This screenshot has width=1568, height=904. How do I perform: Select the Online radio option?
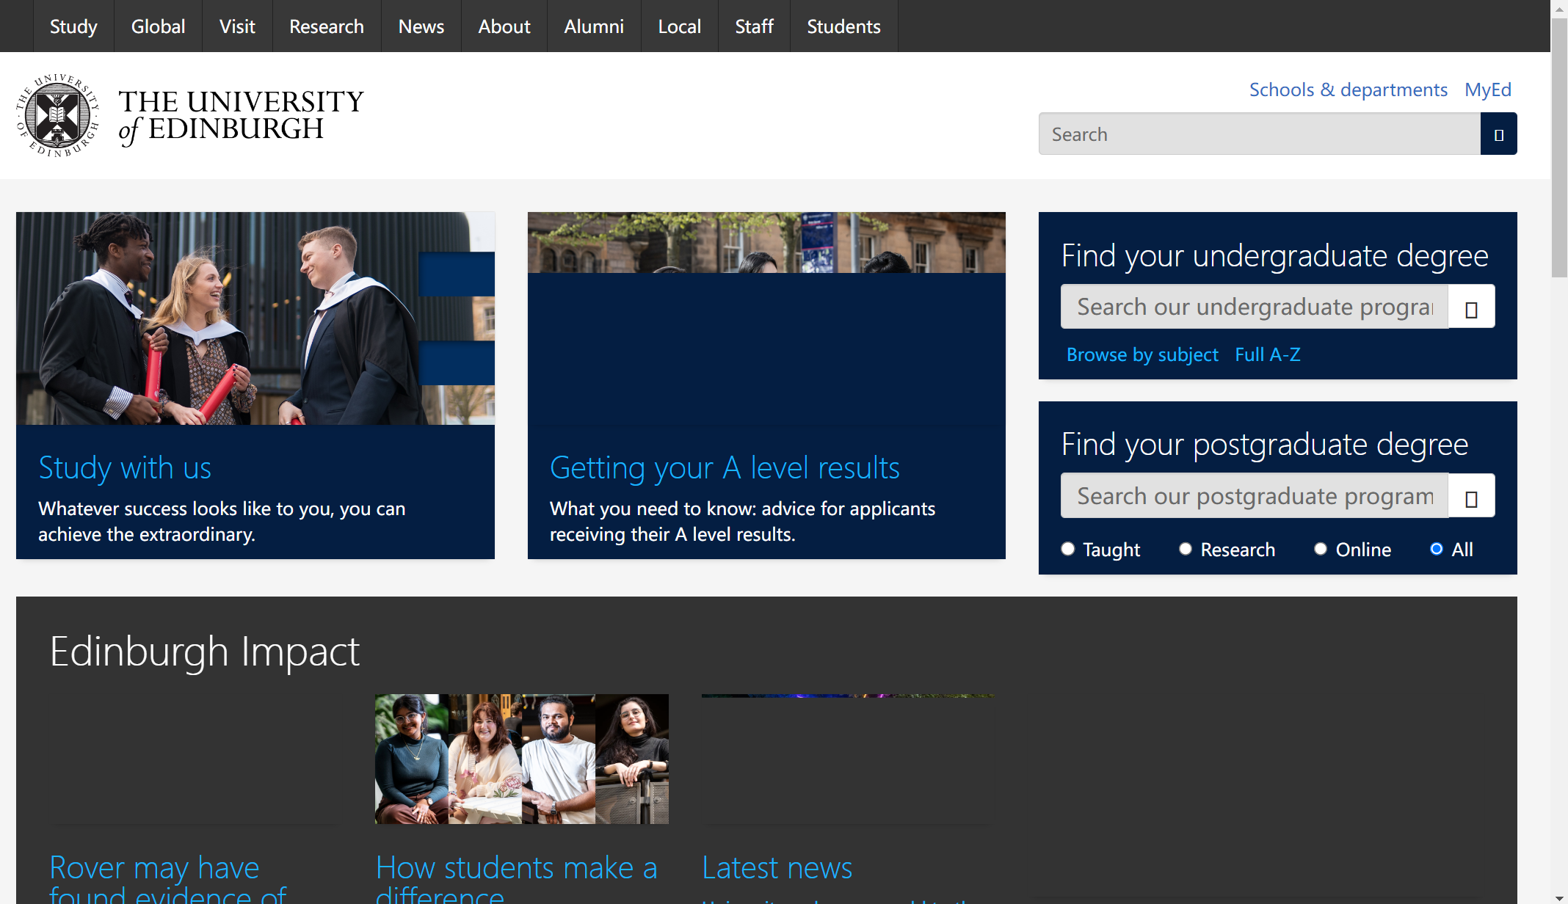click(1321, 549)
